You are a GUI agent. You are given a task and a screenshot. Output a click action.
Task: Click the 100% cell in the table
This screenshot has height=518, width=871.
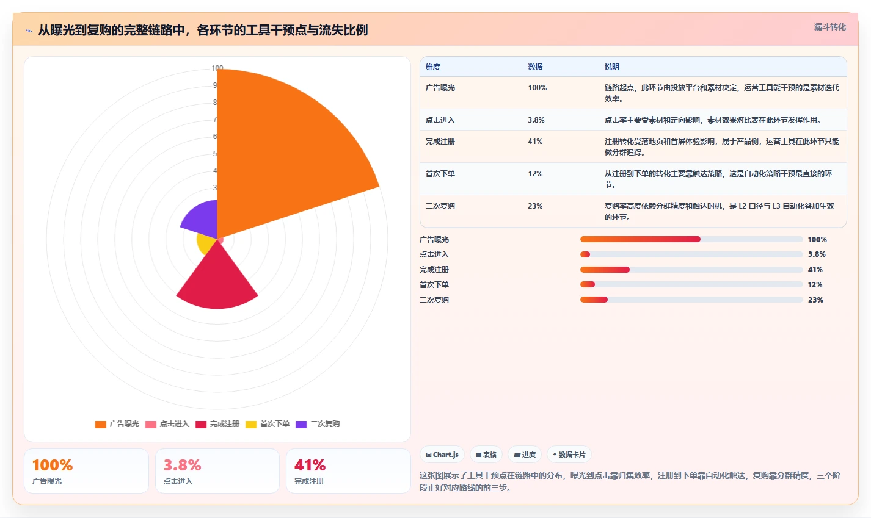[538, 88]
